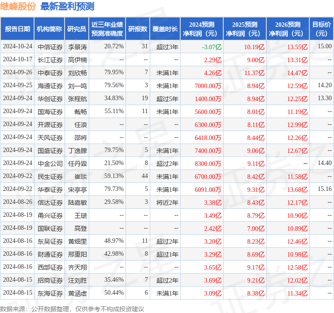This screenshot has width=334, height=313.
Task: Select the 2024预测净利润 column header
Action: (202, 29)
